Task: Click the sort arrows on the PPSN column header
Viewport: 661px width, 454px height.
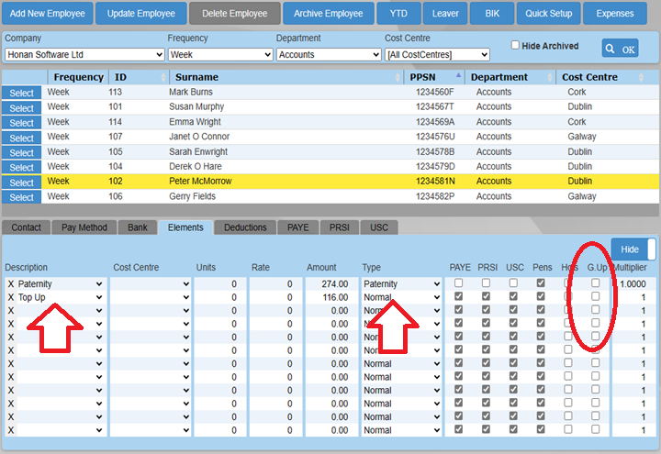Action: tap(461, 78)
